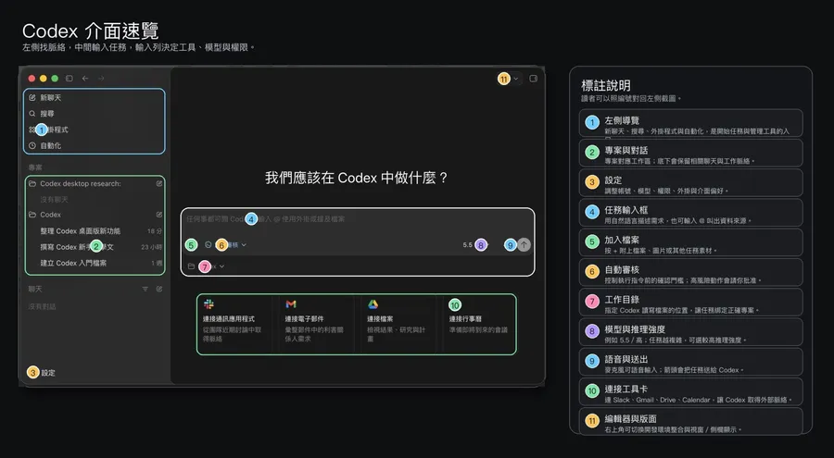
Task: Click heading 我們應該在 Codex 中做什麼？
Action: point(357,178)
